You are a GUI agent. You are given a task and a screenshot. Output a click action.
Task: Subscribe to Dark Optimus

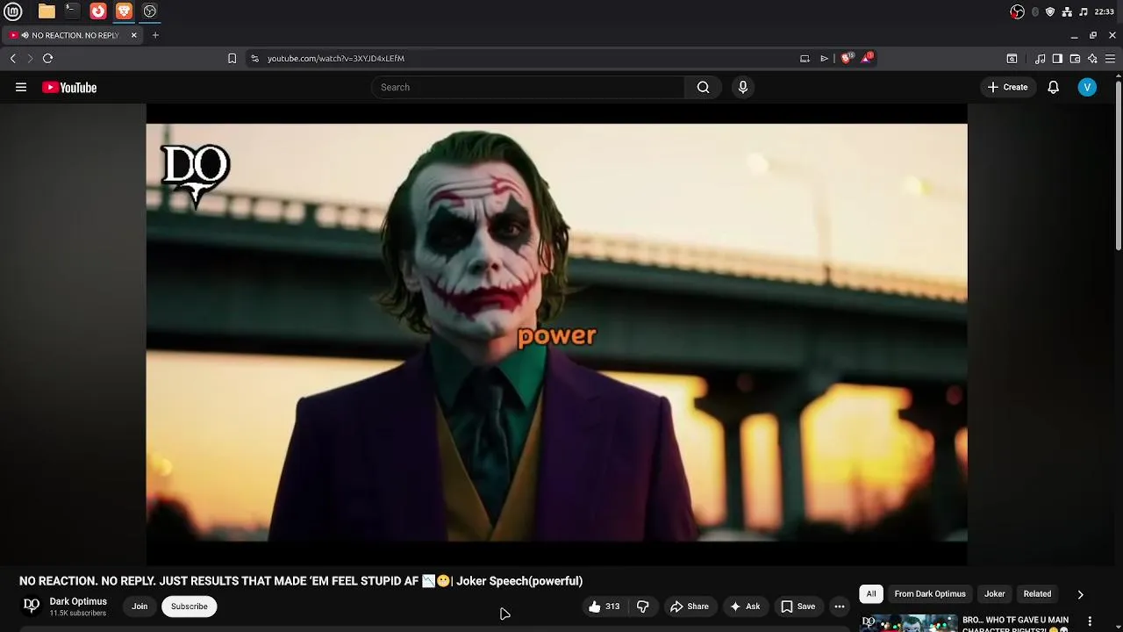point(190,607)
